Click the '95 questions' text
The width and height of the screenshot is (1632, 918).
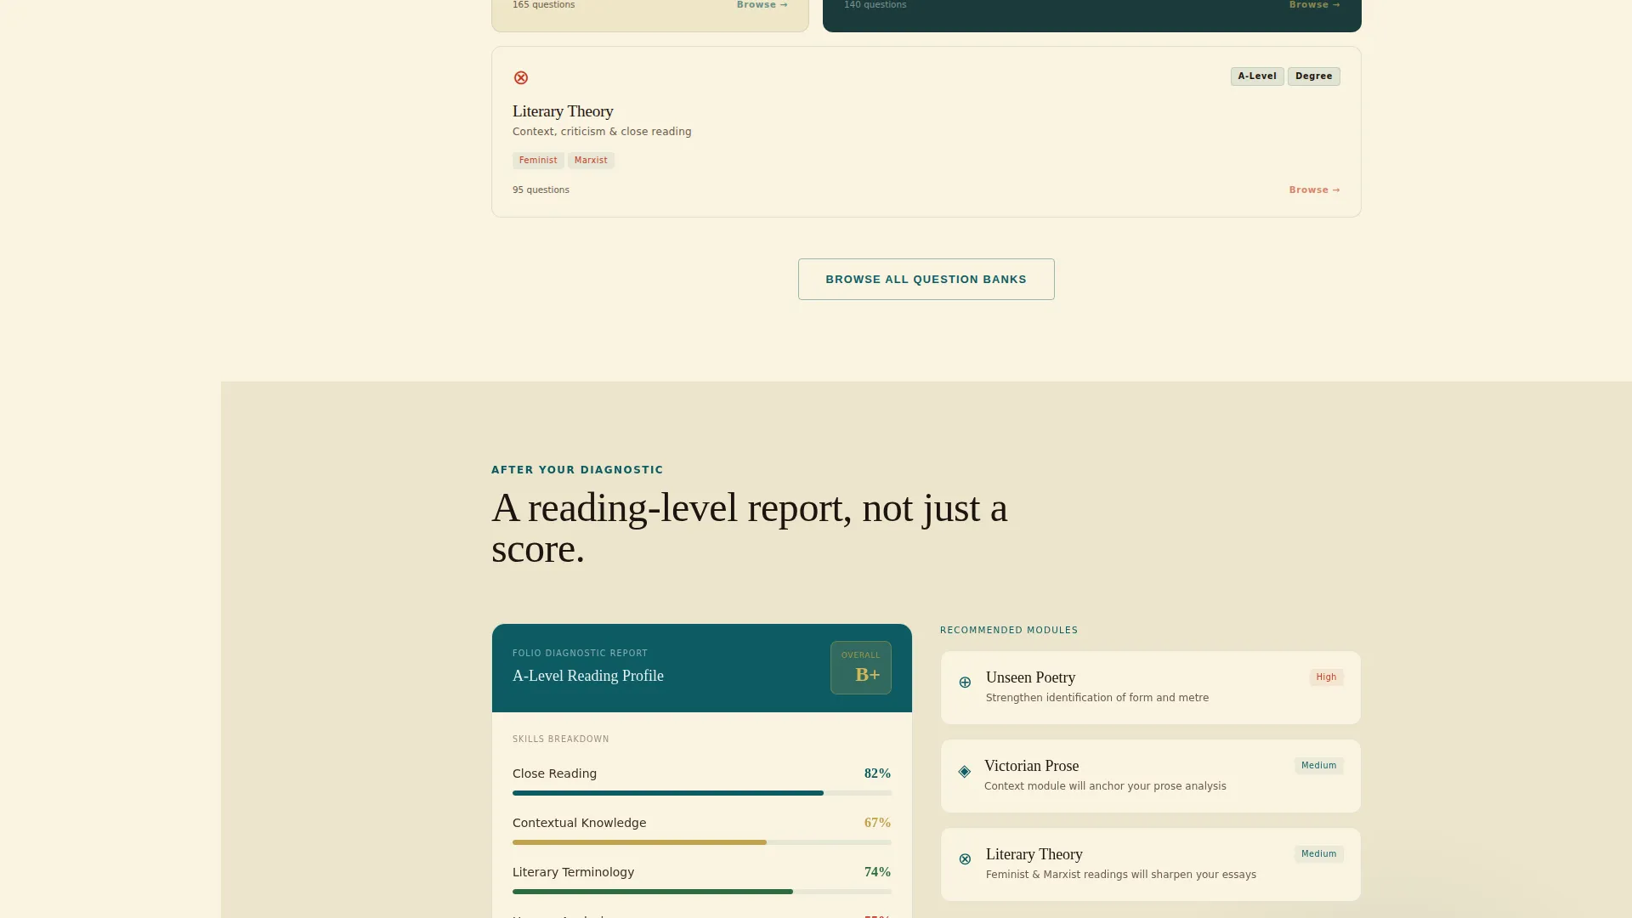click(x=541, y=190)
